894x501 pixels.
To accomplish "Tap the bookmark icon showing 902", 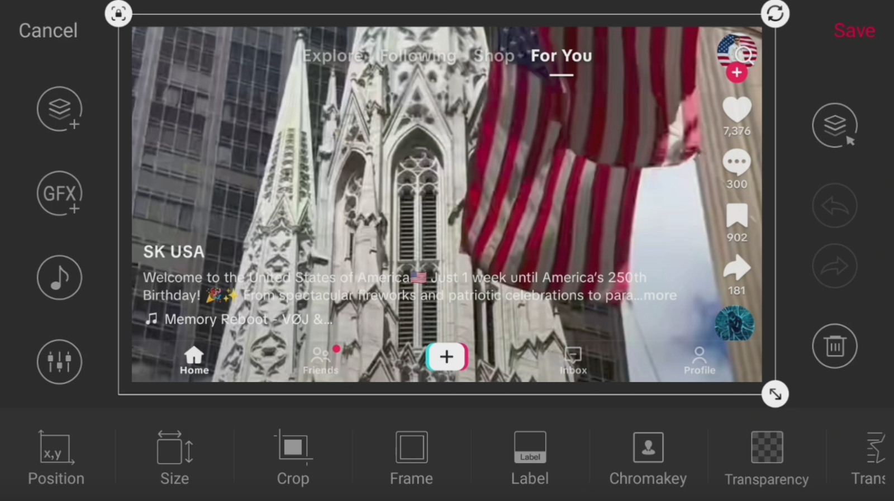I will (737, 215).
